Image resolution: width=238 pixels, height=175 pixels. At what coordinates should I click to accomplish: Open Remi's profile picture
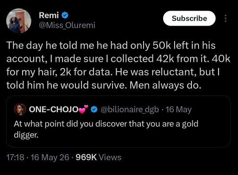pyautogui.click(x=19, y=21)
